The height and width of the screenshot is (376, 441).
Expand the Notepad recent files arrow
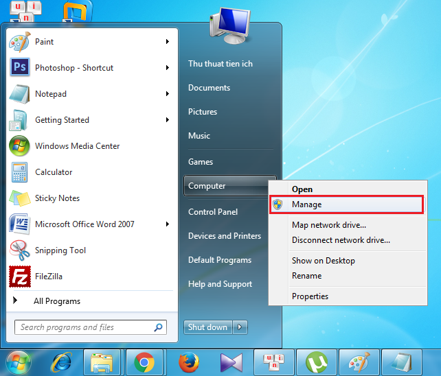tap(167, 94)
